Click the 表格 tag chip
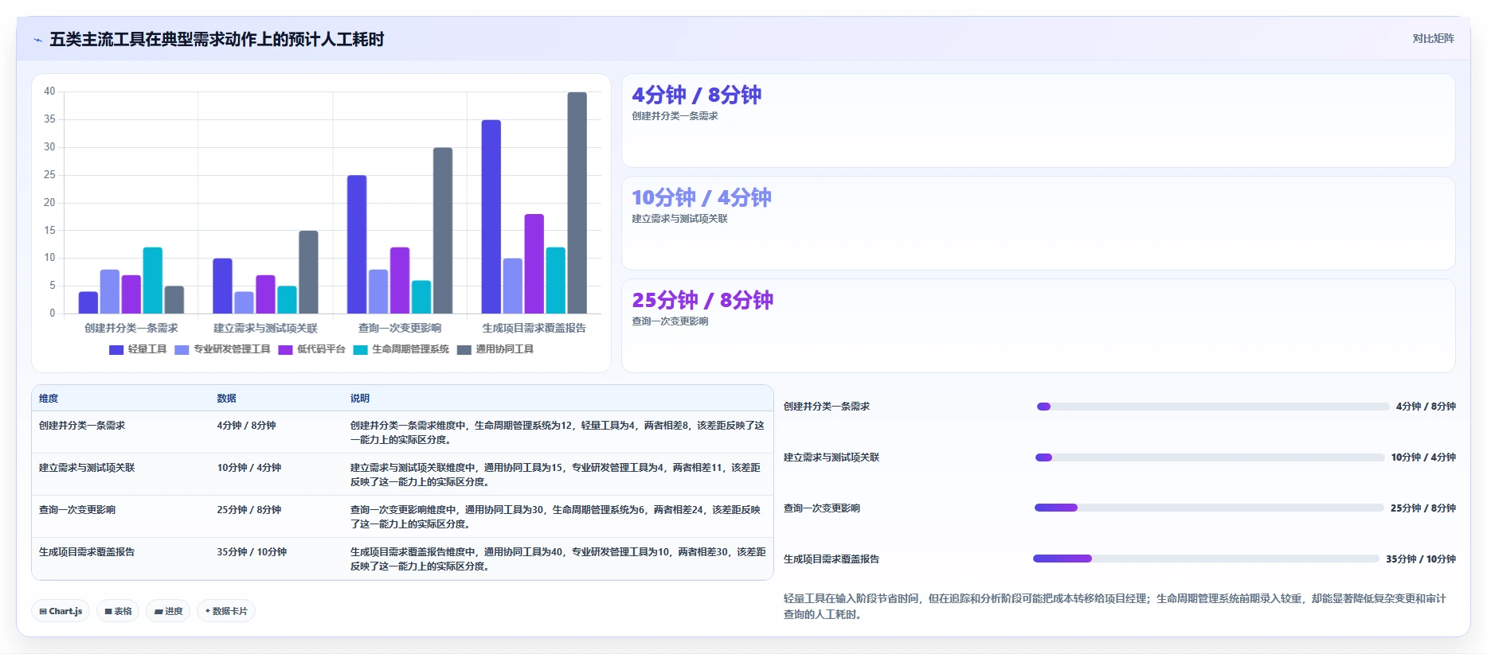The width and height of the screenshot is (1487, 654). click(x=118, y=611)
